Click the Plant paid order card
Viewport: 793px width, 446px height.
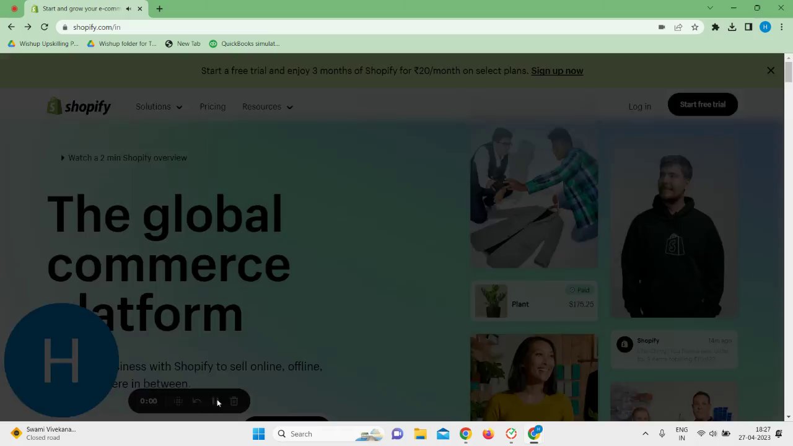(534, 301)
